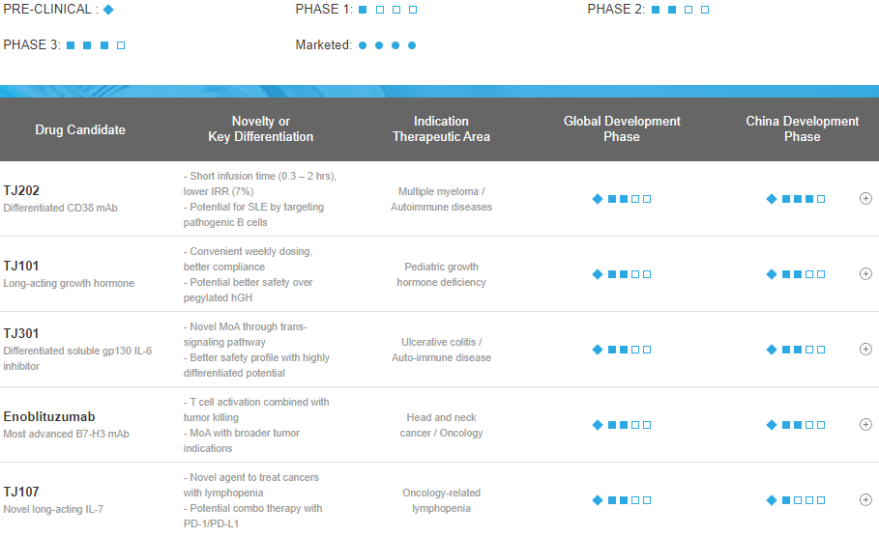Viewport: 879px width, 536px height.
Task: Click TJ202 China development phase indicator
Action: click(796, 199)
